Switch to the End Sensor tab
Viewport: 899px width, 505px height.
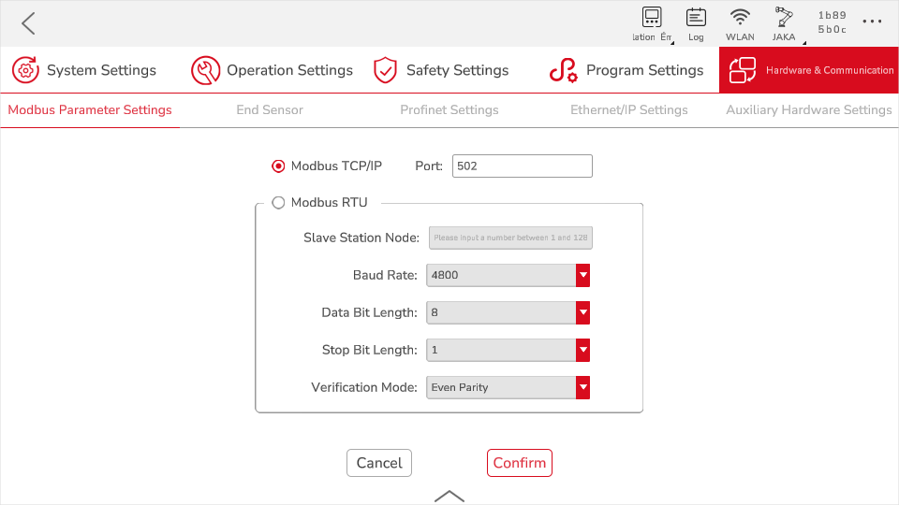pos(270,110)
